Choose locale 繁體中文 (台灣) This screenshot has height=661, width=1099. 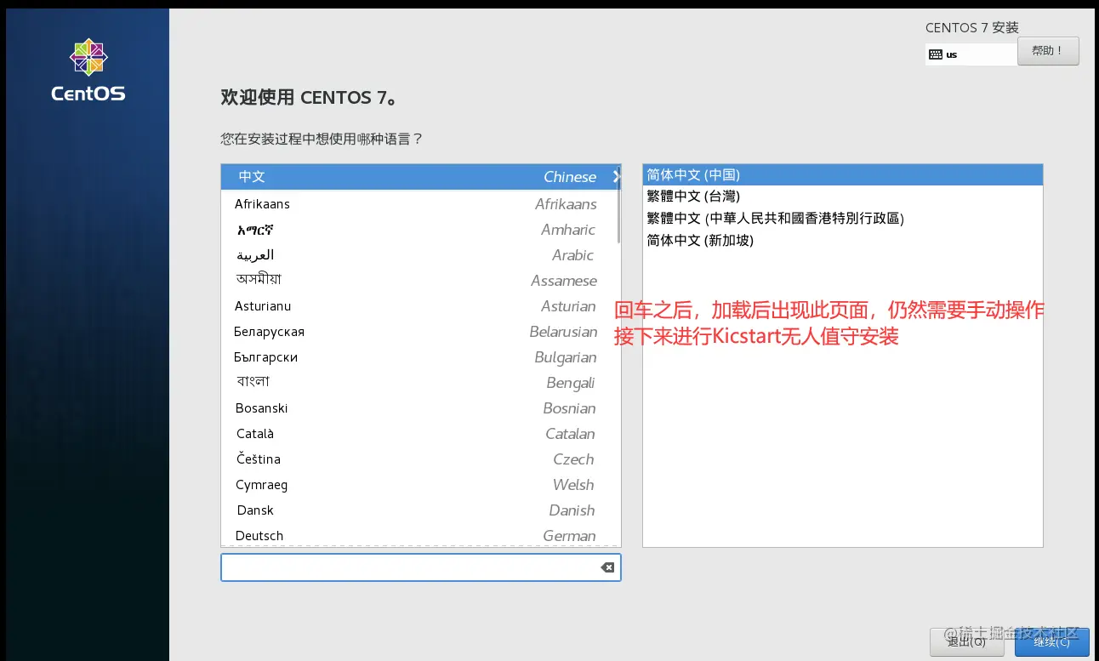842,197
